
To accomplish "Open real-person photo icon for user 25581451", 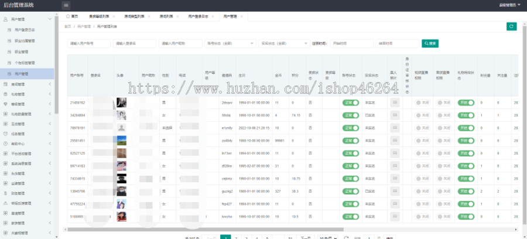I will (x=395, y=141).
